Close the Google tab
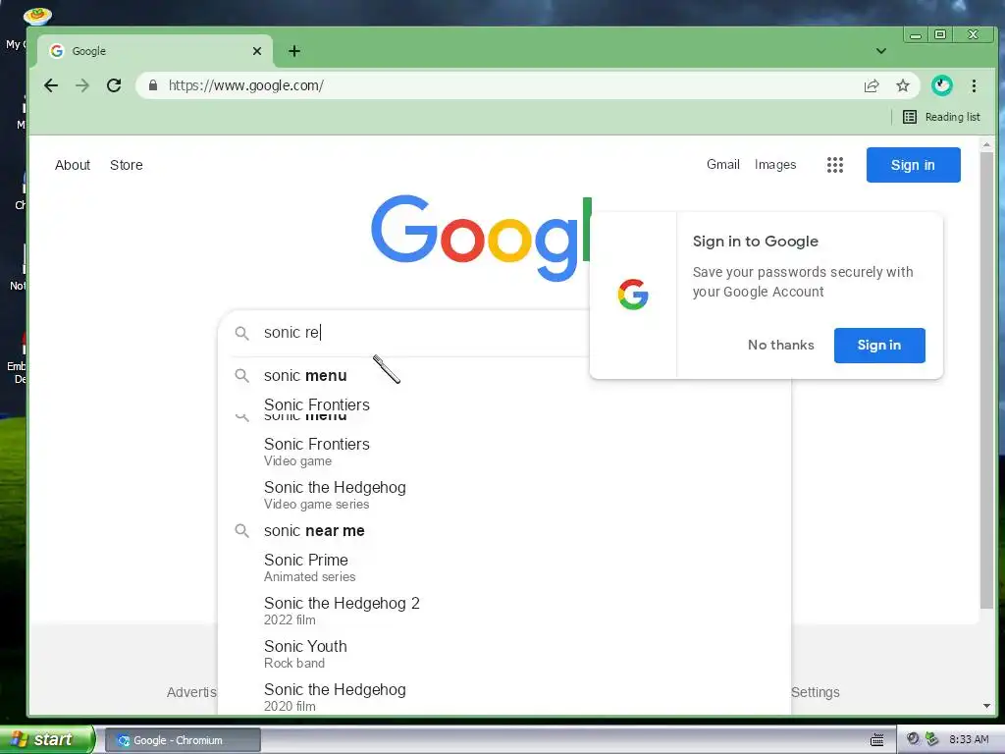This screenshot has height=754, width=1005. pyautogui.click(x=257, y=51)
